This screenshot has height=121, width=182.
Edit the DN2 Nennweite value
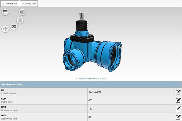178,117
